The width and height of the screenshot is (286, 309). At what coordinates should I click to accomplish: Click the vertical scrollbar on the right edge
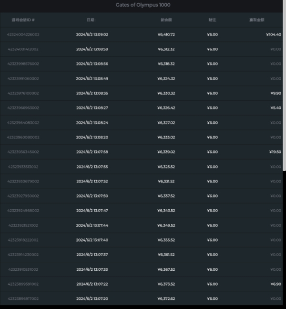284,96
